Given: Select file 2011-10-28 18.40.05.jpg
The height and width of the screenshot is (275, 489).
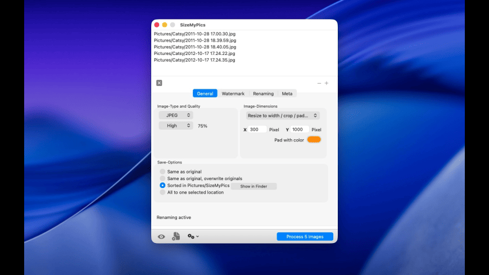Looking at the screenshot, I should click(x=195, y=47).
